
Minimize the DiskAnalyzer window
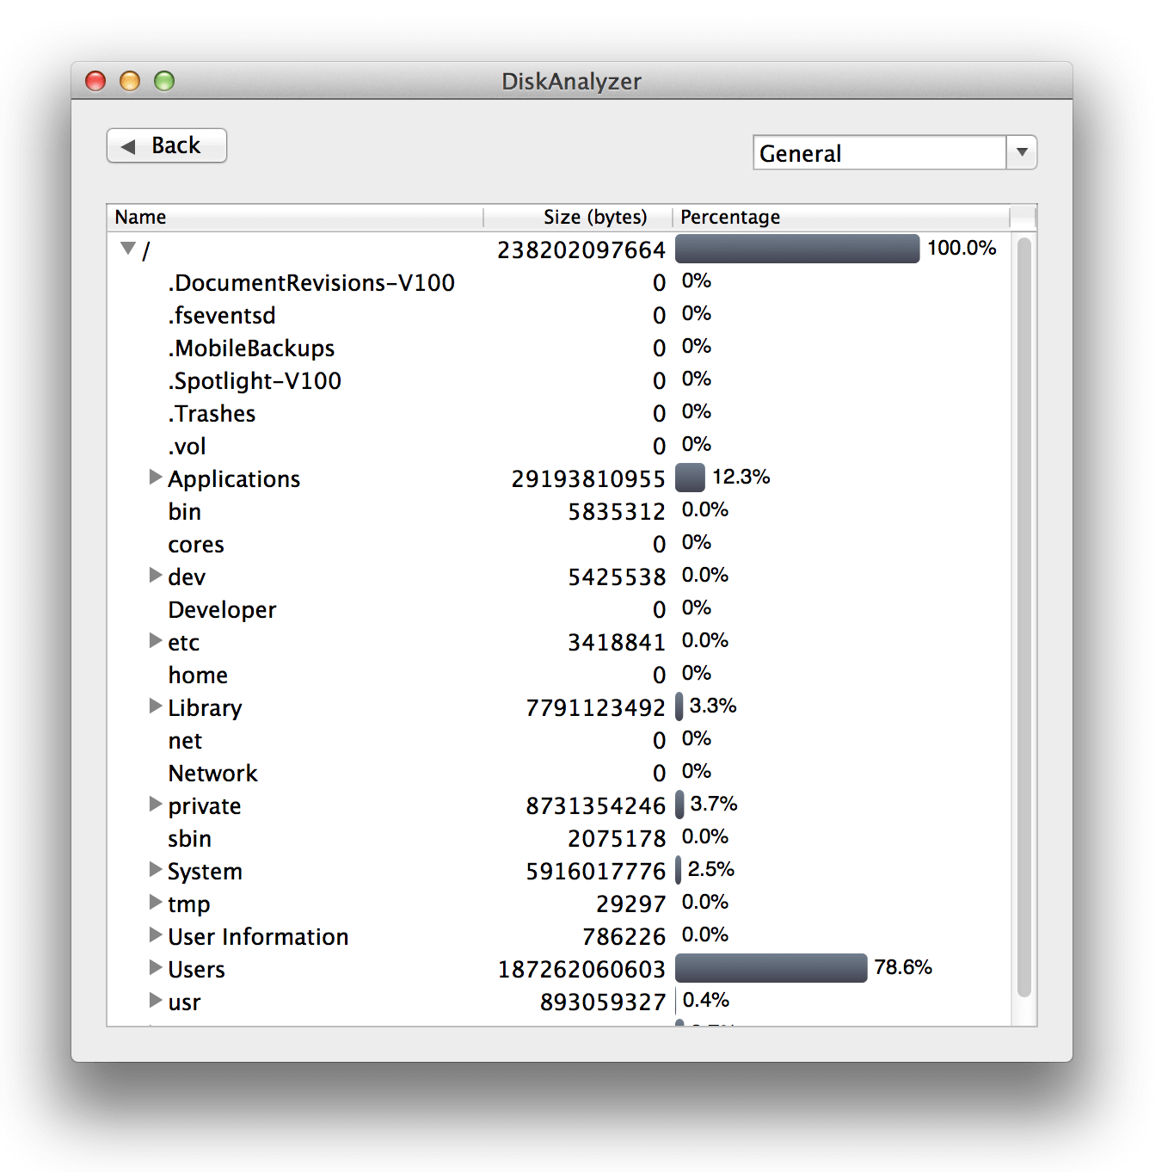click(130, 81)
